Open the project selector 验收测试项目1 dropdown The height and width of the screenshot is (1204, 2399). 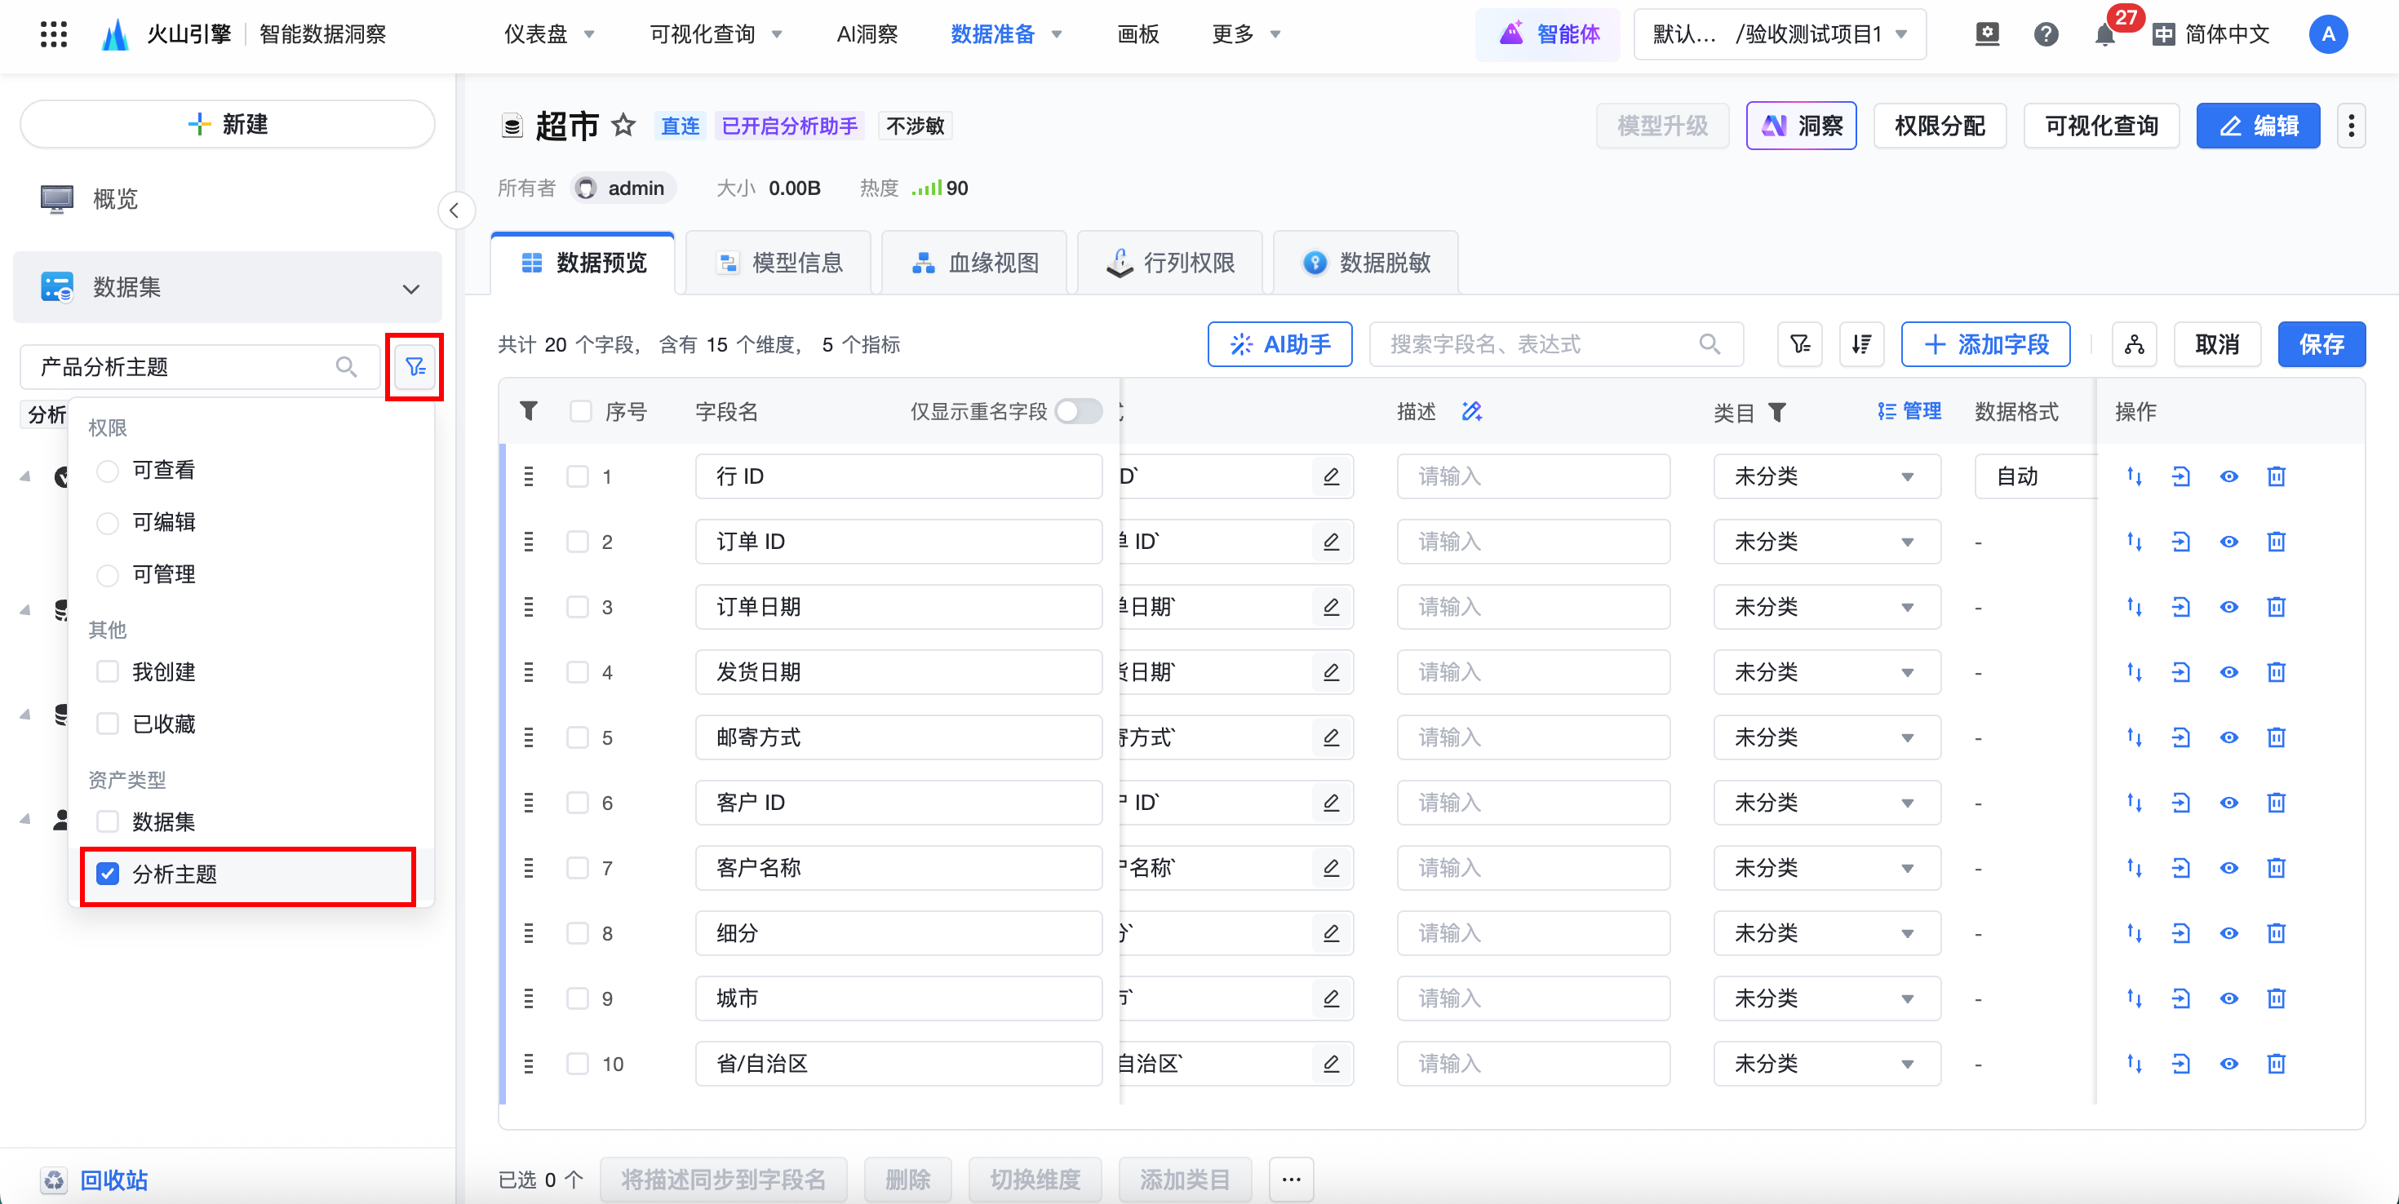click(1779, 34)
